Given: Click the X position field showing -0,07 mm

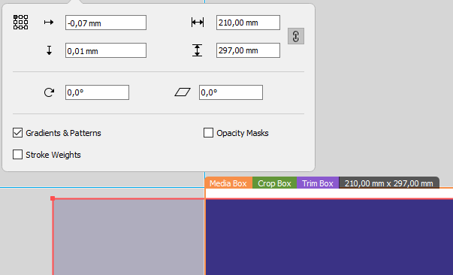Looking at the screenshot, I should click(106, 23).
